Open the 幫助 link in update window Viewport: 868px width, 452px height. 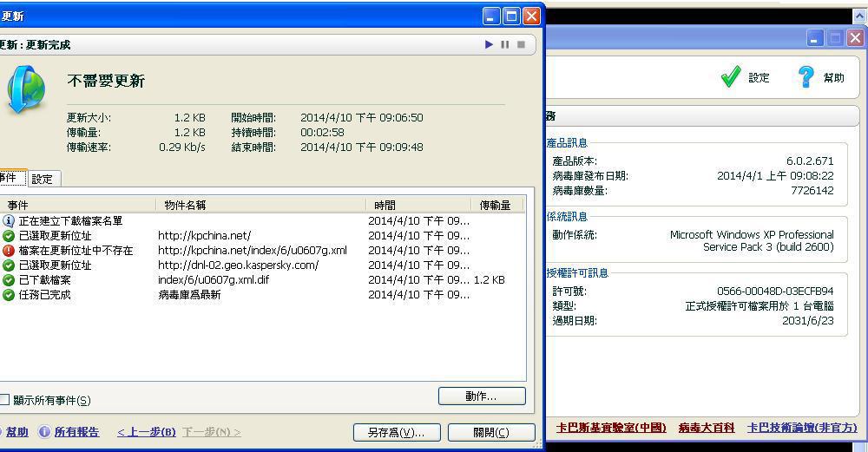(x=16, y=432)
